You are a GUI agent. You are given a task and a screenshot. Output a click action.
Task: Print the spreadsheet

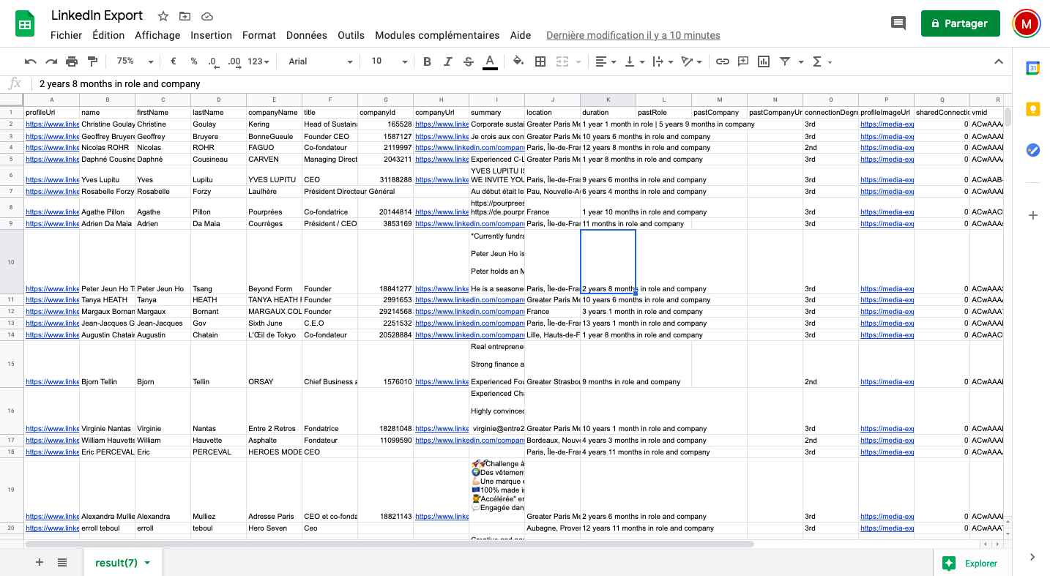click(x=72, y=61)
